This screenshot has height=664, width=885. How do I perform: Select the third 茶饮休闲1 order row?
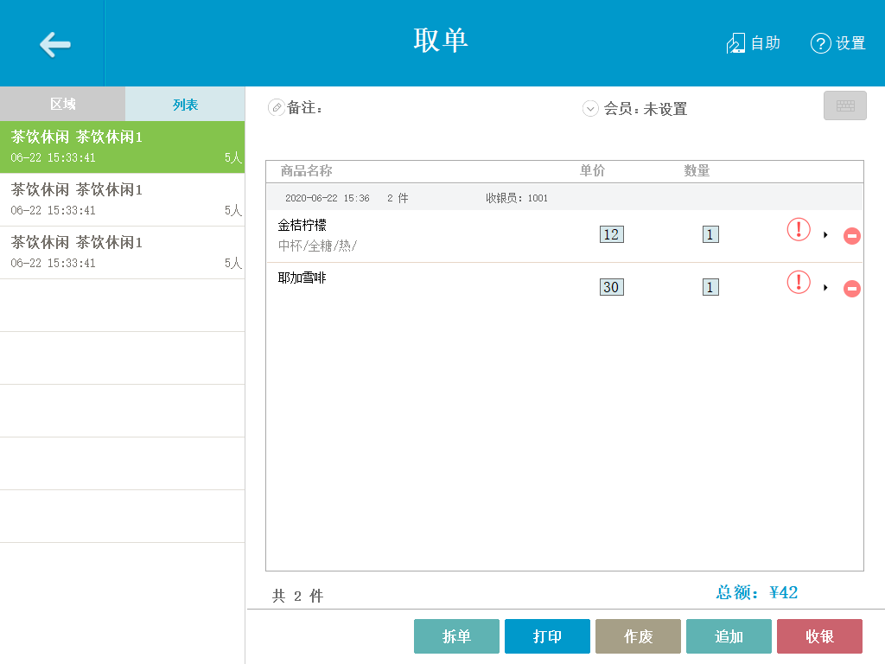(123, 252)
